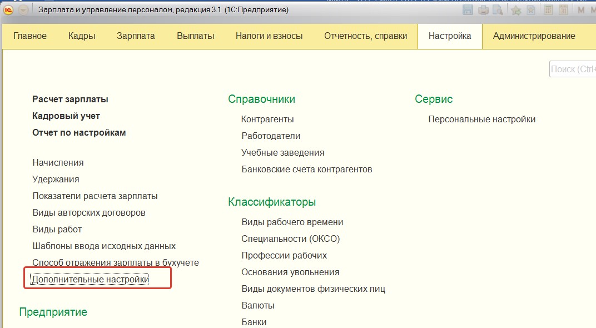Click the Save floppy disk icon
This screenshot has width=596, height=328.
(x=468, y=10)
